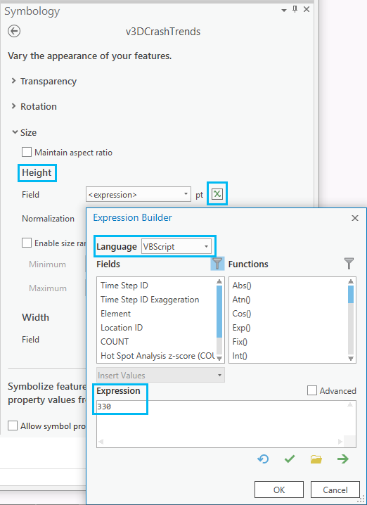Check Enable size range option
This screenshot has height=505, width=367.
(27, 243)
